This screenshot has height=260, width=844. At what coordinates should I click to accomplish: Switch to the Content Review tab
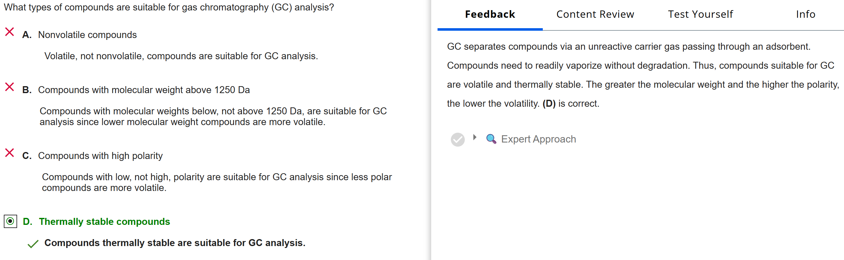click(x=595, y=14)
